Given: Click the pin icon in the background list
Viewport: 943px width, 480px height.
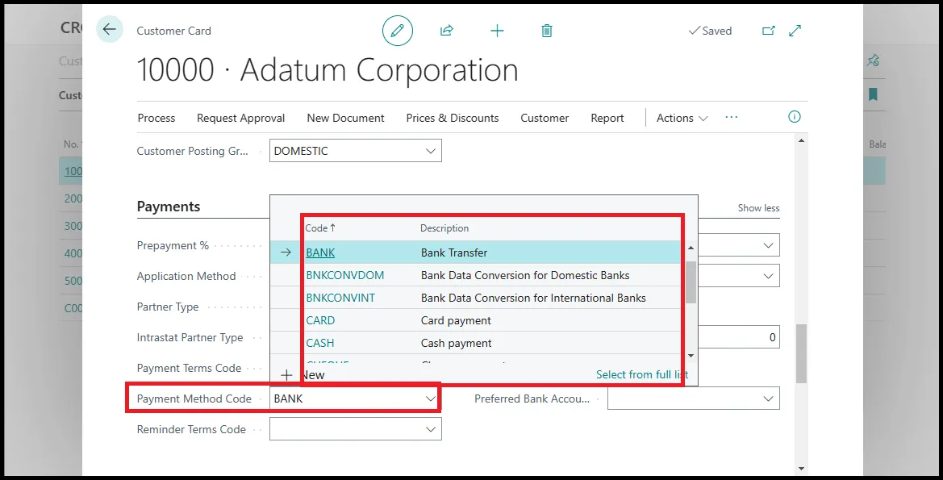Looking at the screenshot, I should click(x=874, y=61).
